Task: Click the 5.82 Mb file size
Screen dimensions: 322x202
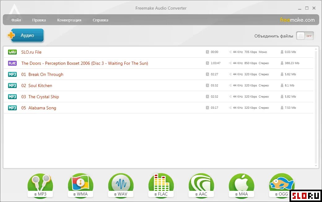Action: [290, 96]
